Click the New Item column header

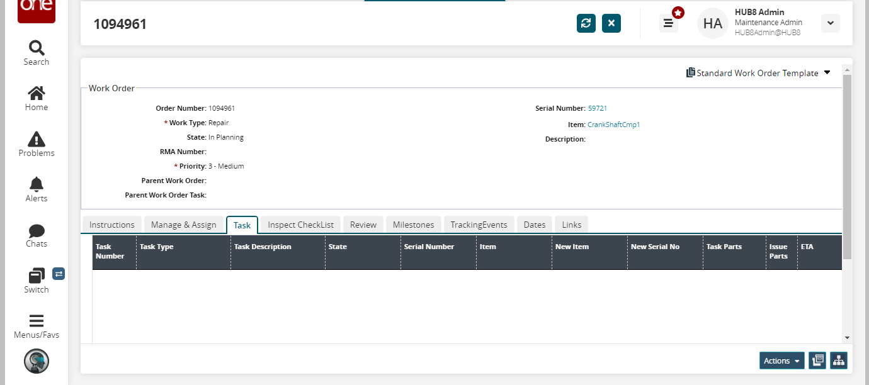589,252
